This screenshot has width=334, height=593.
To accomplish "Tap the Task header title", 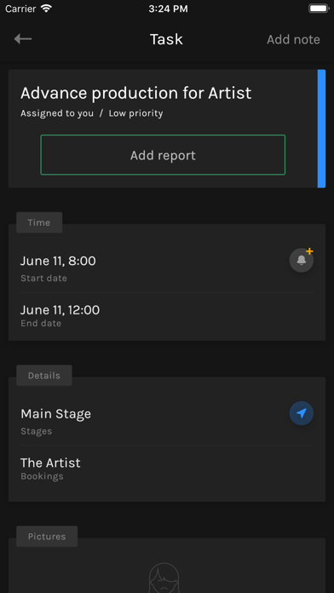I will click(x=166, y=39).
